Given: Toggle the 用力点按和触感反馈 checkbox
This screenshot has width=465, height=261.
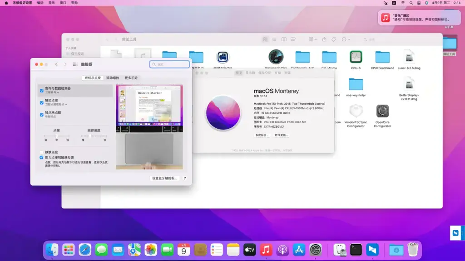Looking at the screenshot, I should pos(41,158).
